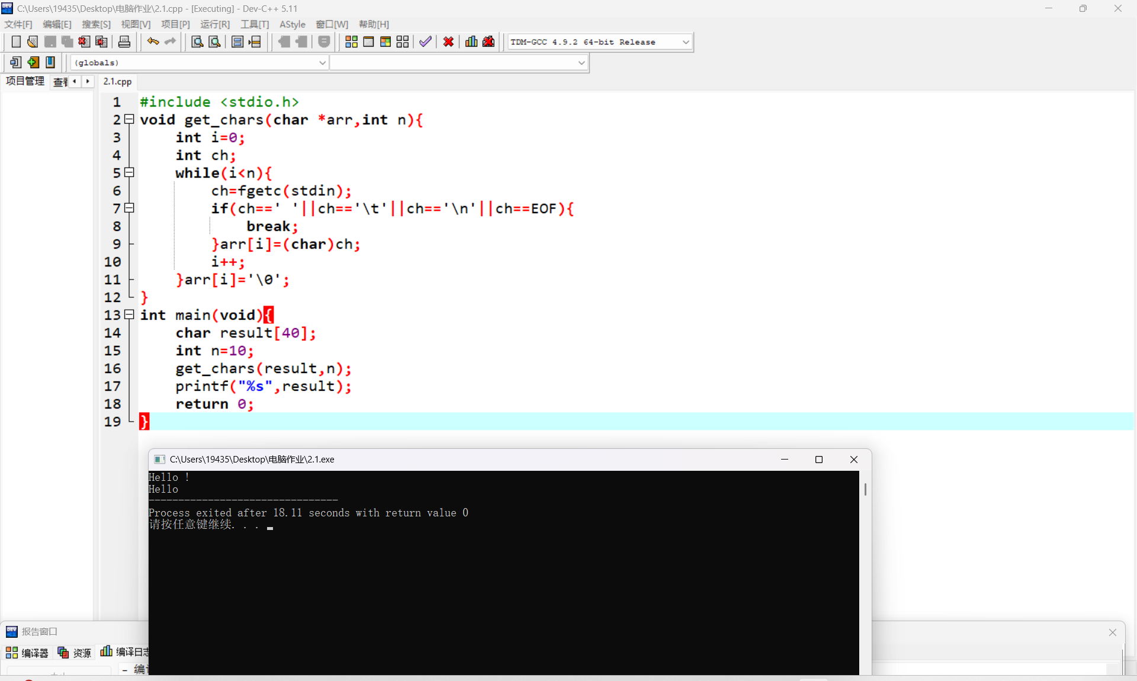
Task: Click the purple Syntax Check checkmark icon
Action: [x=425, y=42]
